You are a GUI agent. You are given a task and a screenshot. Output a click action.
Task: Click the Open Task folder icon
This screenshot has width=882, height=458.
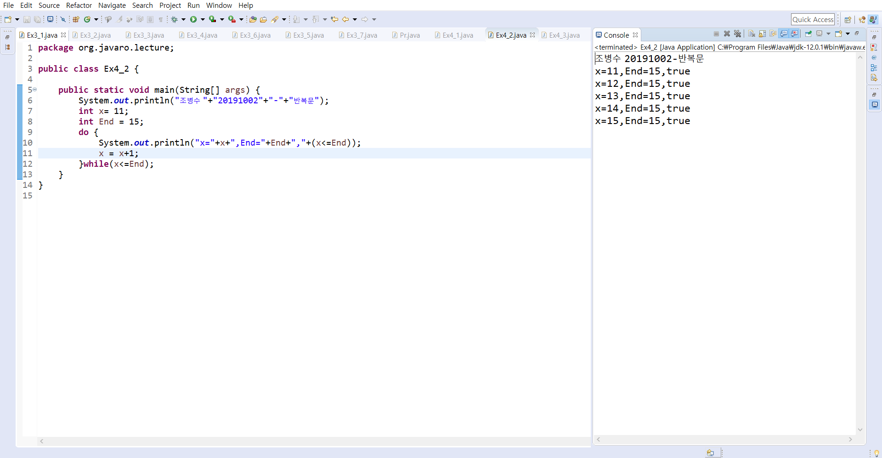point(263,19)
